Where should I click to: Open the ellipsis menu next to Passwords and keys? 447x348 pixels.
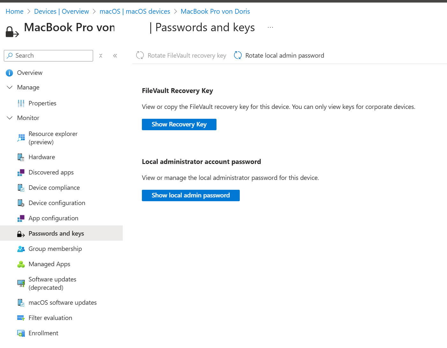[x=270, y=27]
